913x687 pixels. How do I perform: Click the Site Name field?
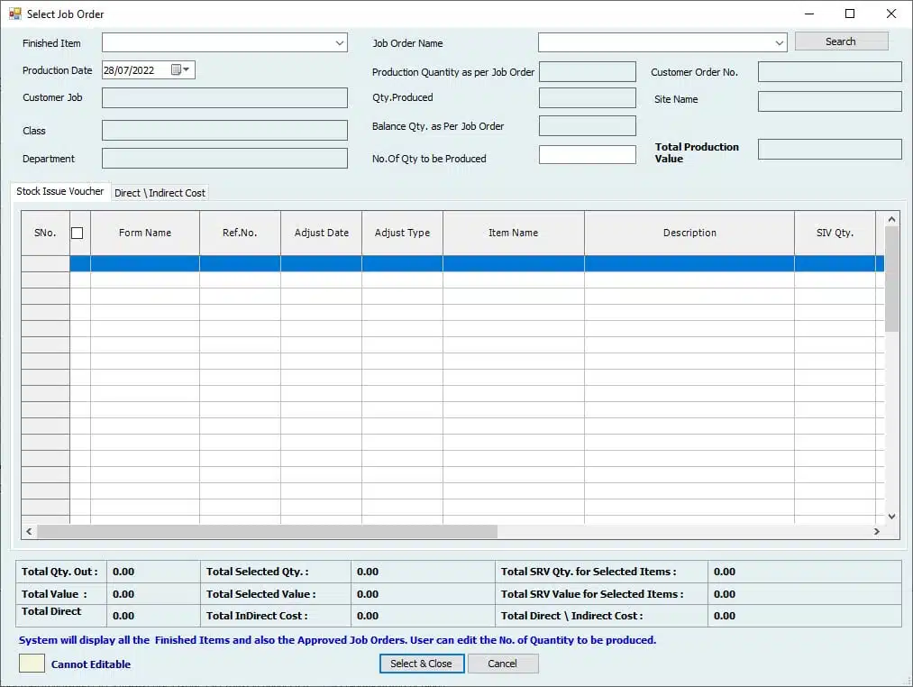(830, 101)
